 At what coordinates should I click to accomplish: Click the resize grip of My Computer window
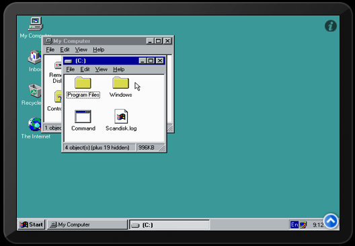[170, 129]
